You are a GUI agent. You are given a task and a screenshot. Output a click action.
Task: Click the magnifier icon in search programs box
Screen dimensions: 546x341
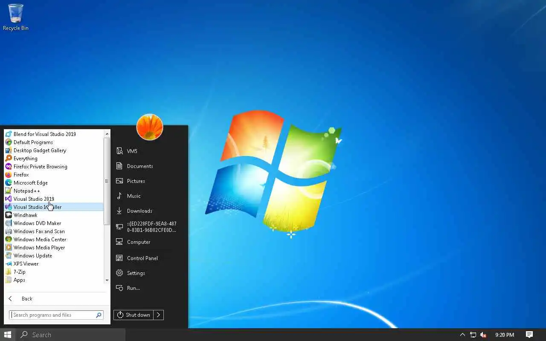point(99,315)
